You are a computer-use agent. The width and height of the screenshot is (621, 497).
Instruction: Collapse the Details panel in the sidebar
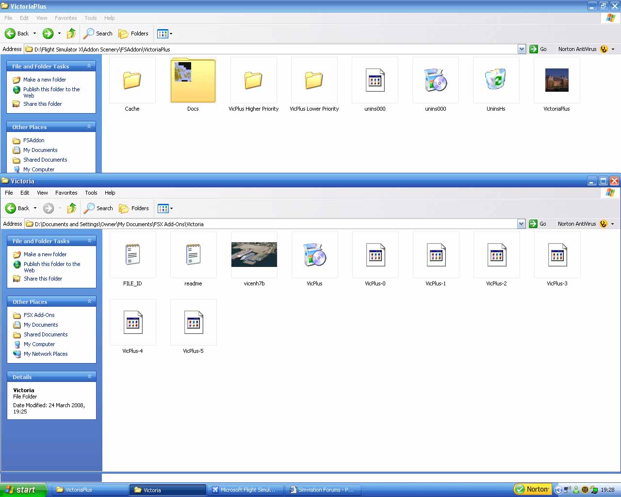click(89, 377)
